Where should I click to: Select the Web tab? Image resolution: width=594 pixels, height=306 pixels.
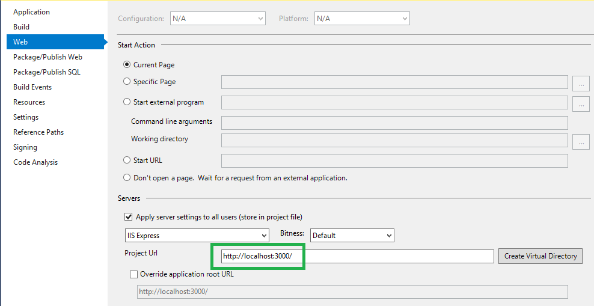(55, 42)
